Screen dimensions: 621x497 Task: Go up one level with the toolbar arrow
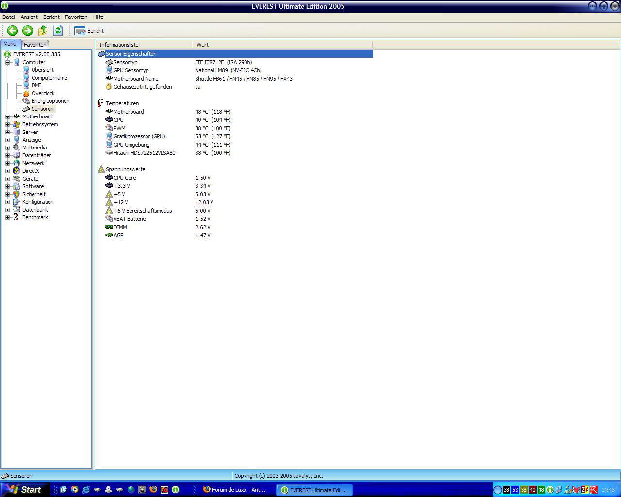[x=43, y=31]
